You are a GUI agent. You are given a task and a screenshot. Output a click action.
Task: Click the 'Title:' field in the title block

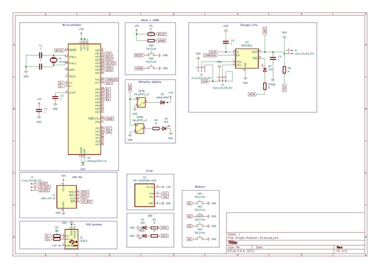pos(233,242)
